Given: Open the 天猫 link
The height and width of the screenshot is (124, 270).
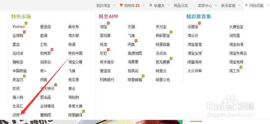Looking at the screenshot, I should click(x=131, y=27).
